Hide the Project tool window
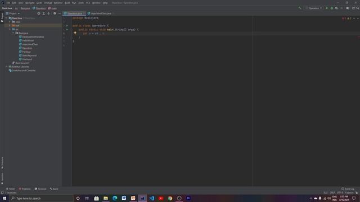This screenshot has height=202, width=360. [60, 13]
